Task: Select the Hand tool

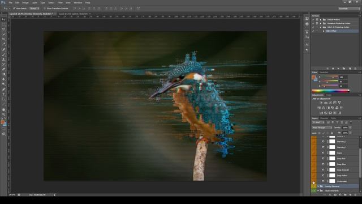Action: (x=3, y=109)
